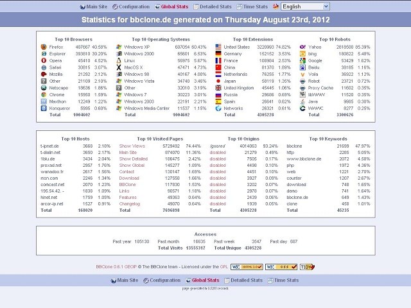Click the France flag icon
Screen dimensions: 411x308
218,60
